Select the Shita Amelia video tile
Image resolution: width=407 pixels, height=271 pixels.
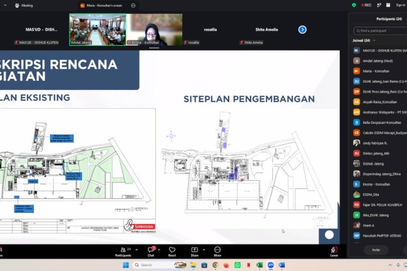click(267, 29)
